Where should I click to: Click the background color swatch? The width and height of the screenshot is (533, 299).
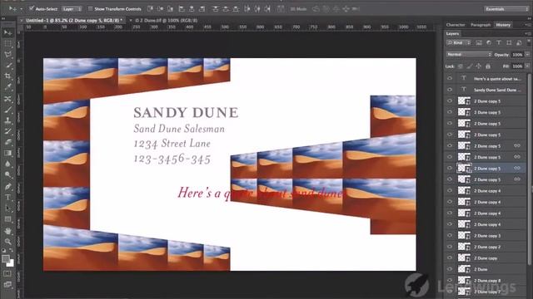11,263
